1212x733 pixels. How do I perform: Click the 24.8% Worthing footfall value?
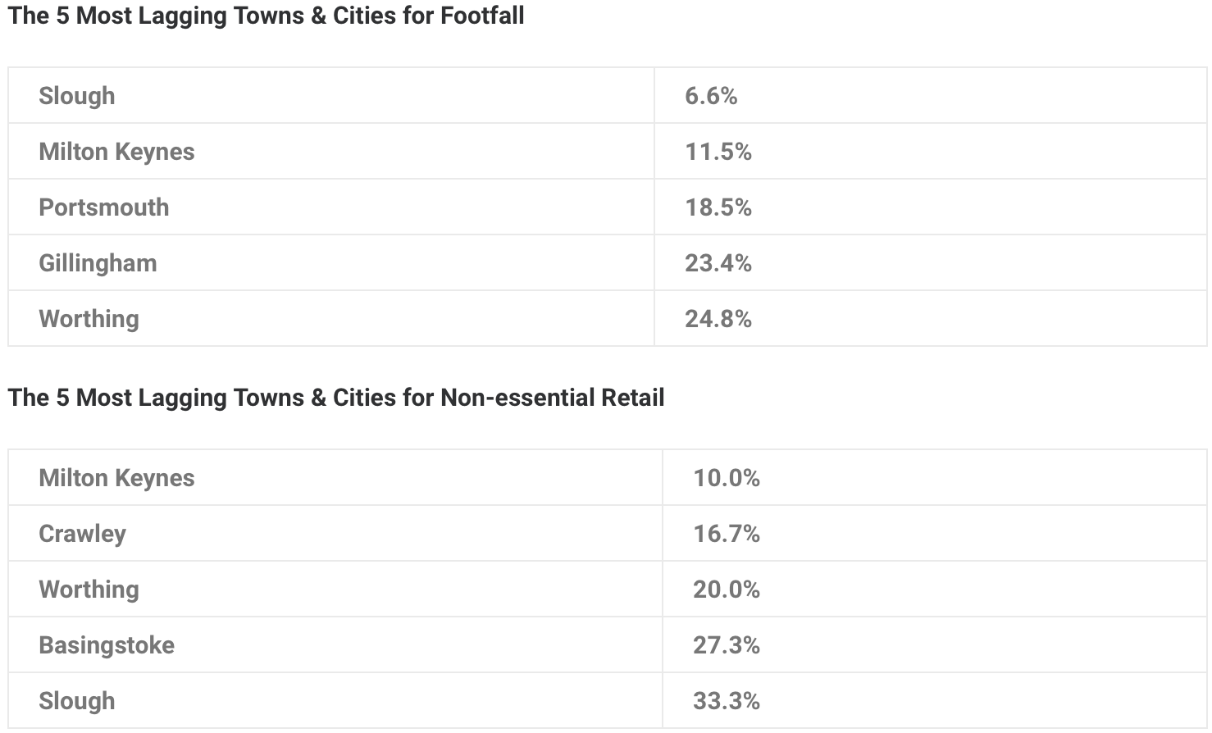click(x=718, y=319)
